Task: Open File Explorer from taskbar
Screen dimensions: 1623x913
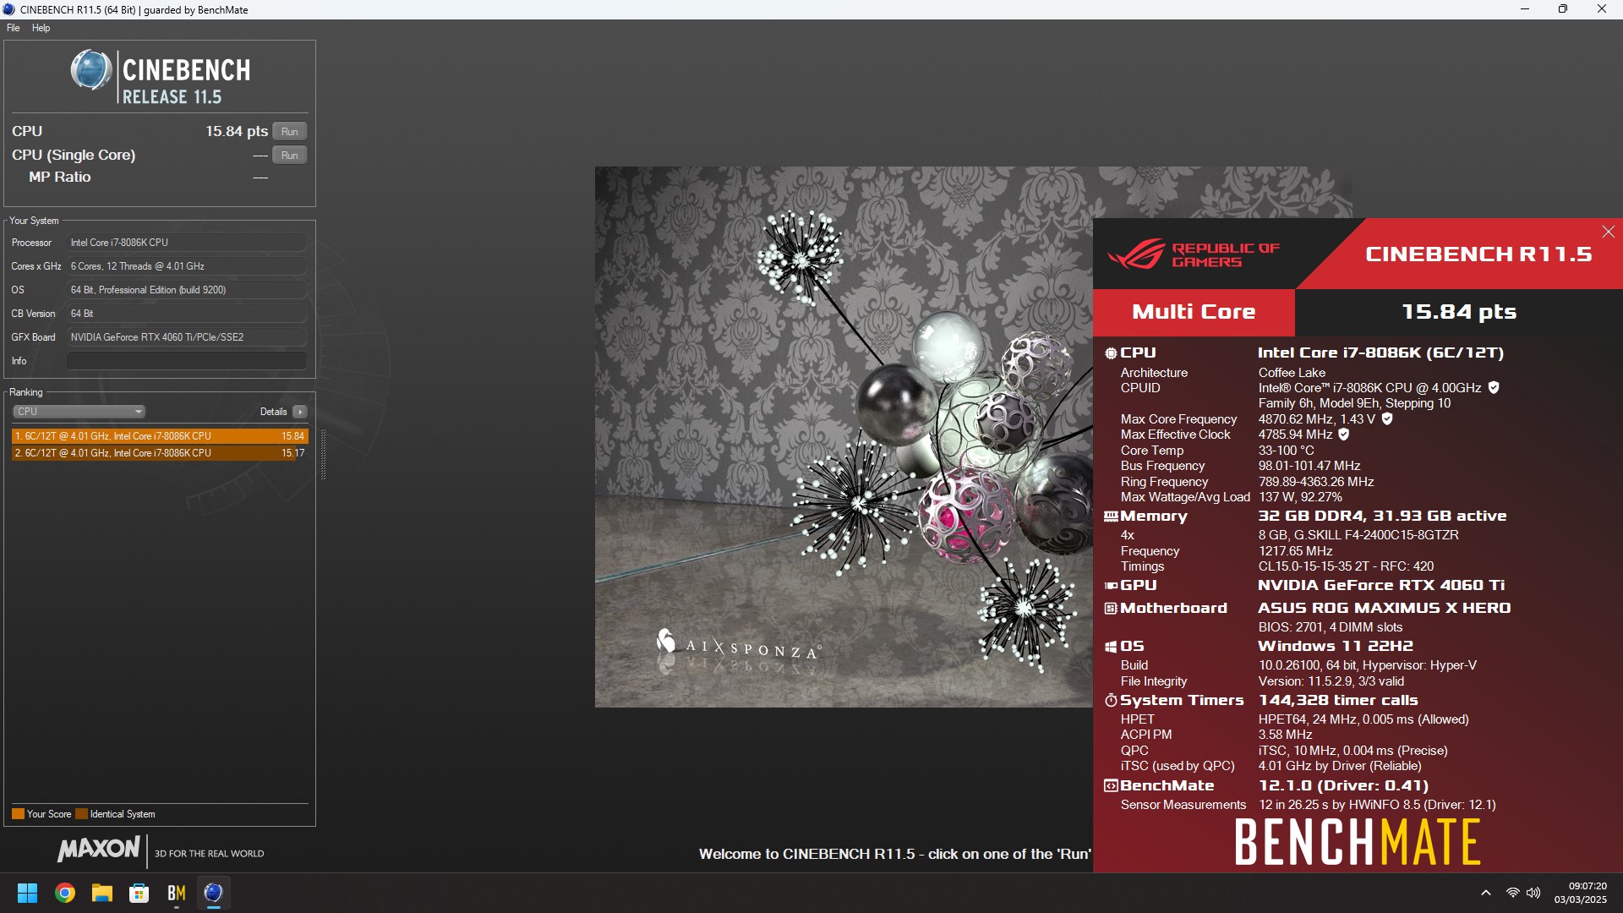Action: coord(102,893)
